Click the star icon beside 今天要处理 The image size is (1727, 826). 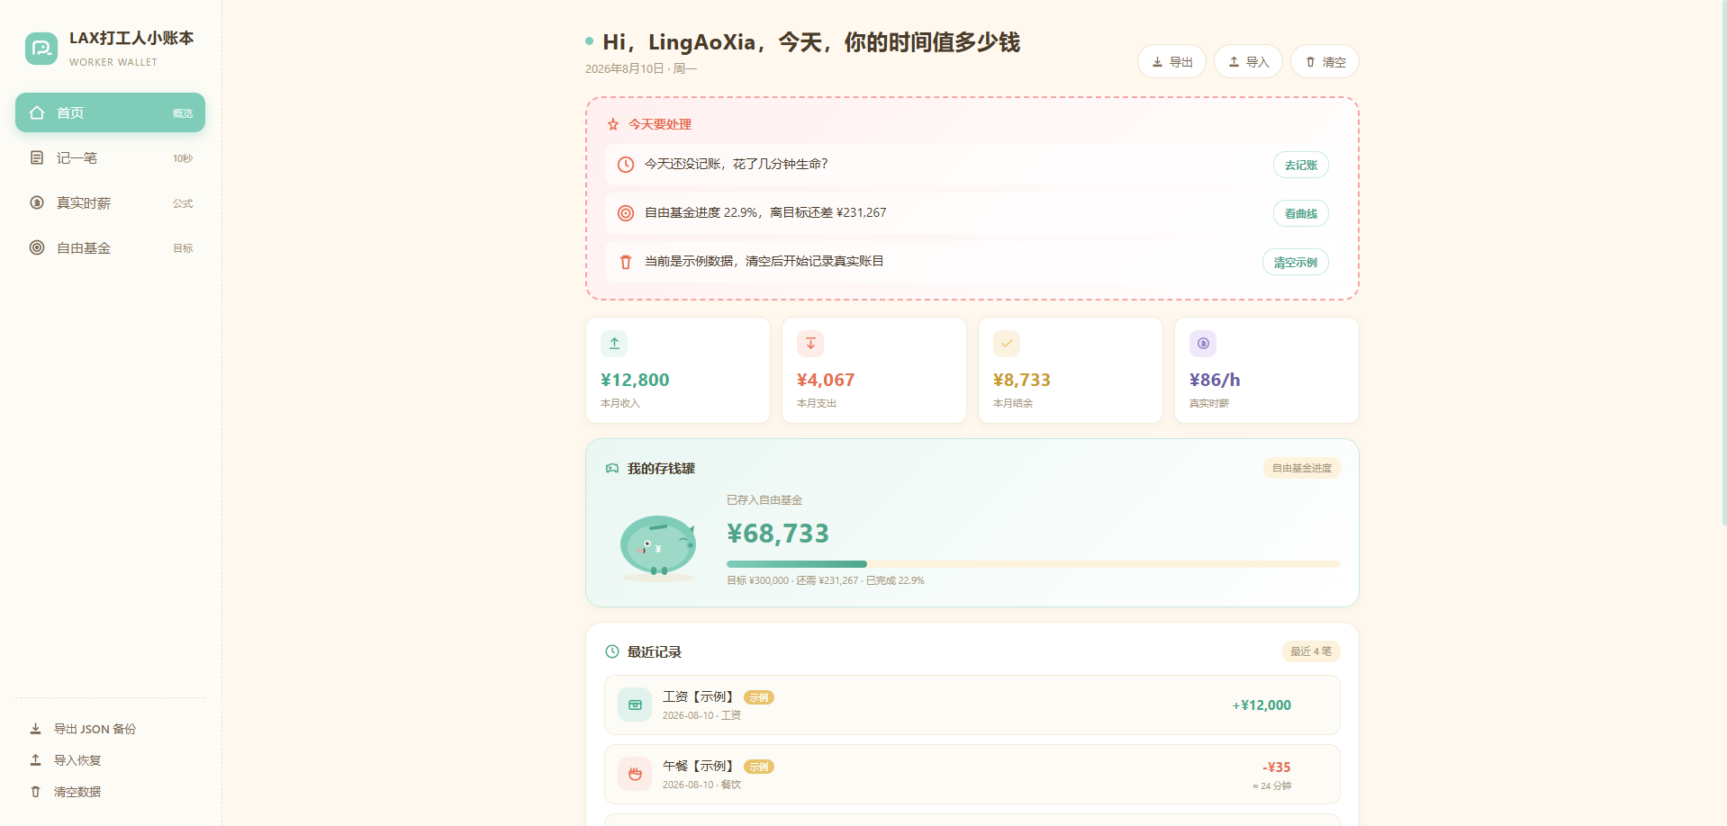coord(613,124)
